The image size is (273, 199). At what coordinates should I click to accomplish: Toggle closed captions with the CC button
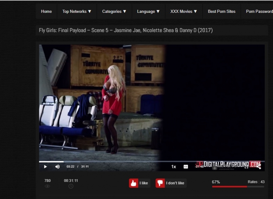pyautogui.click(x=186, y=167)
